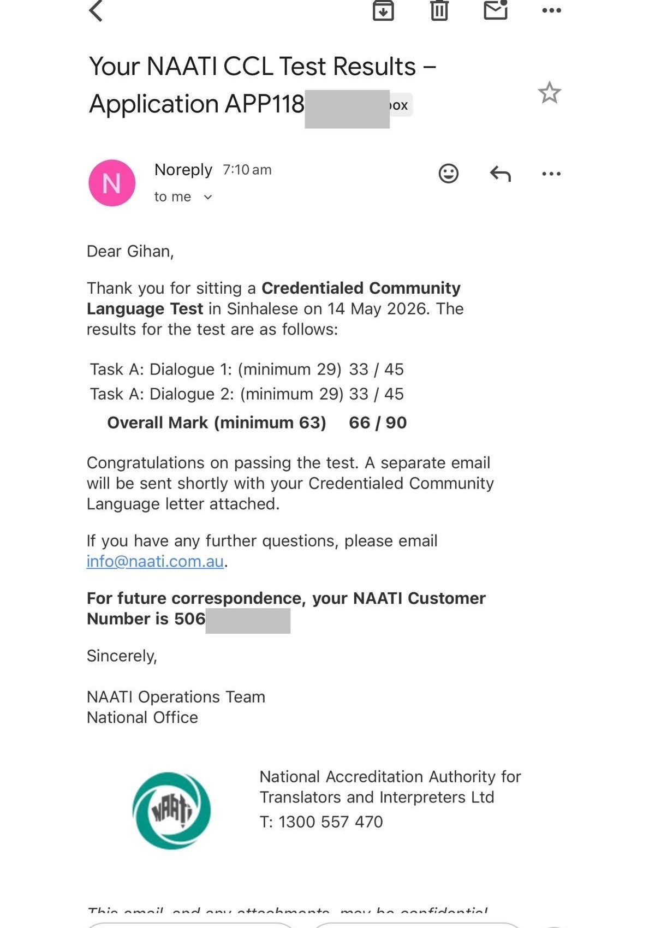The image size is (655, 928).
Task: Tap the email subject title text
Action: 263,85
